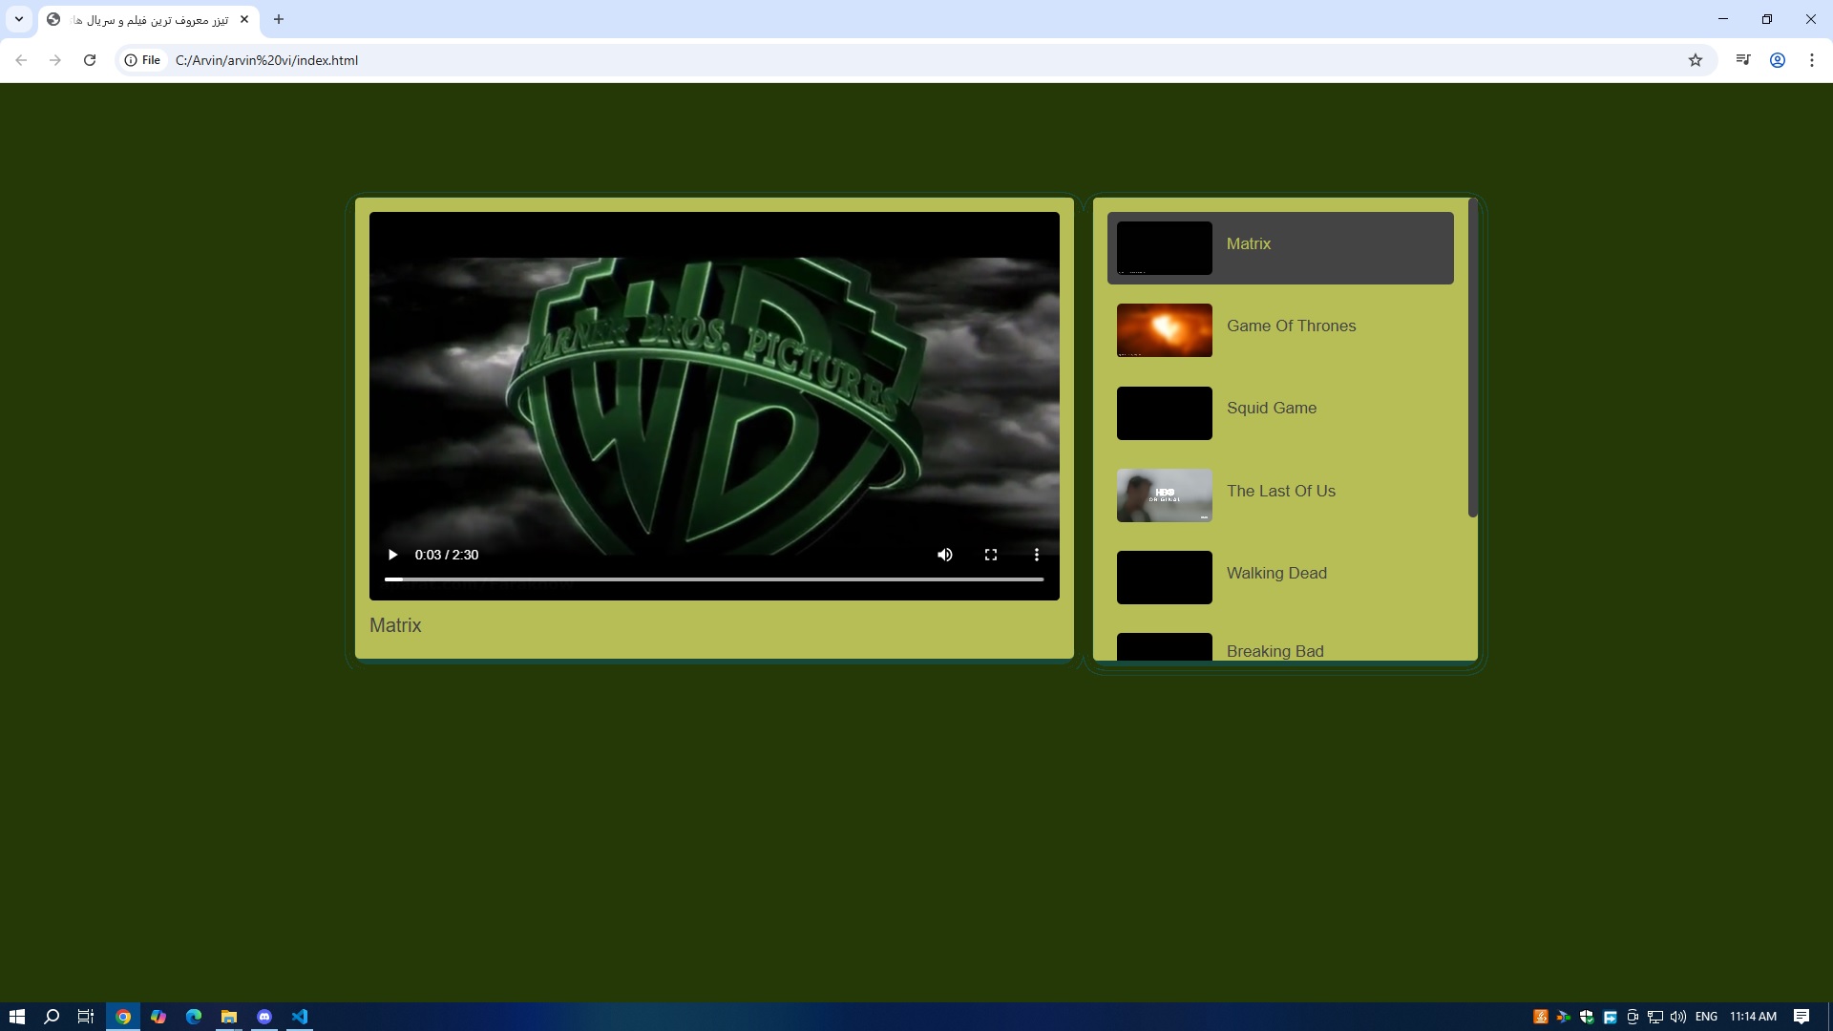Select Walking Dead in the playlist
This screenshot has width=1833, height=1031.
pyautogui.click(x=1276, y=574)
